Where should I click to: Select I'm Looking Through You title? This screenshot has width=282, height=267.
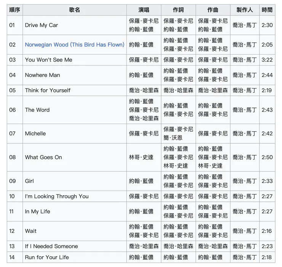click(x=57, y=196)
